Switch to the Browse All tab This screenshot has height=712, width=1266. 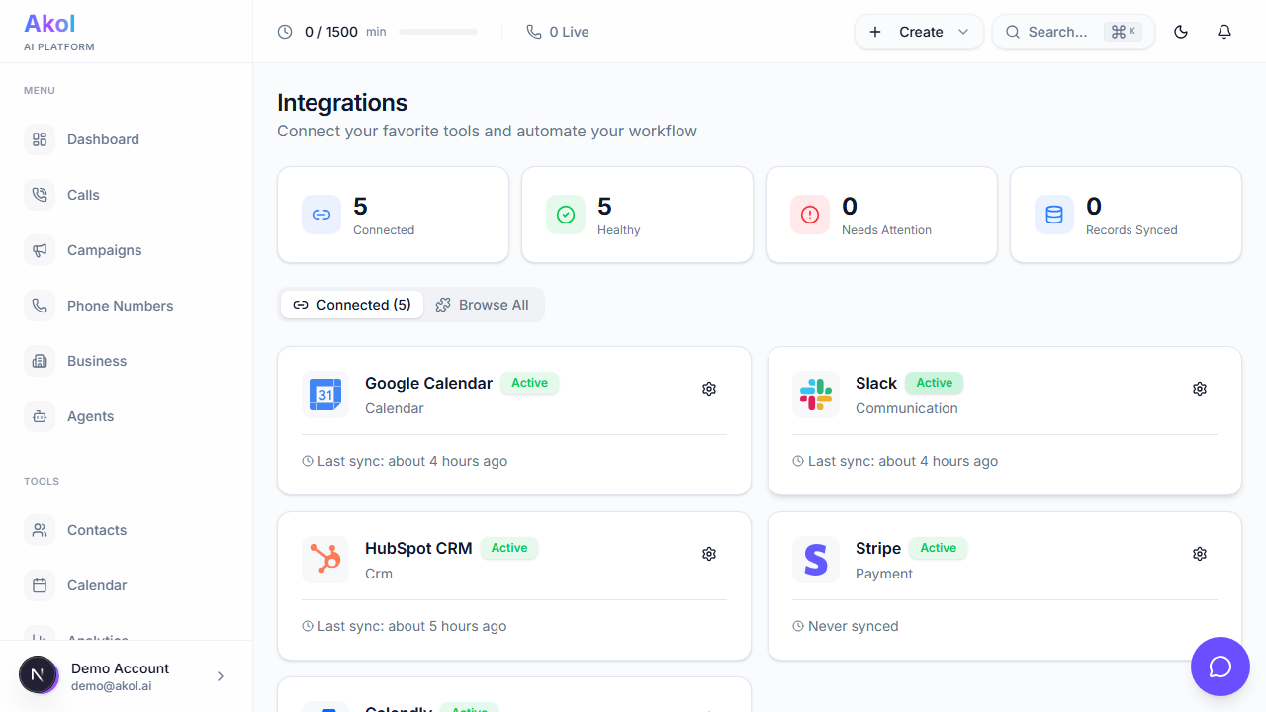pyautogui.click(x=484, y=305)
